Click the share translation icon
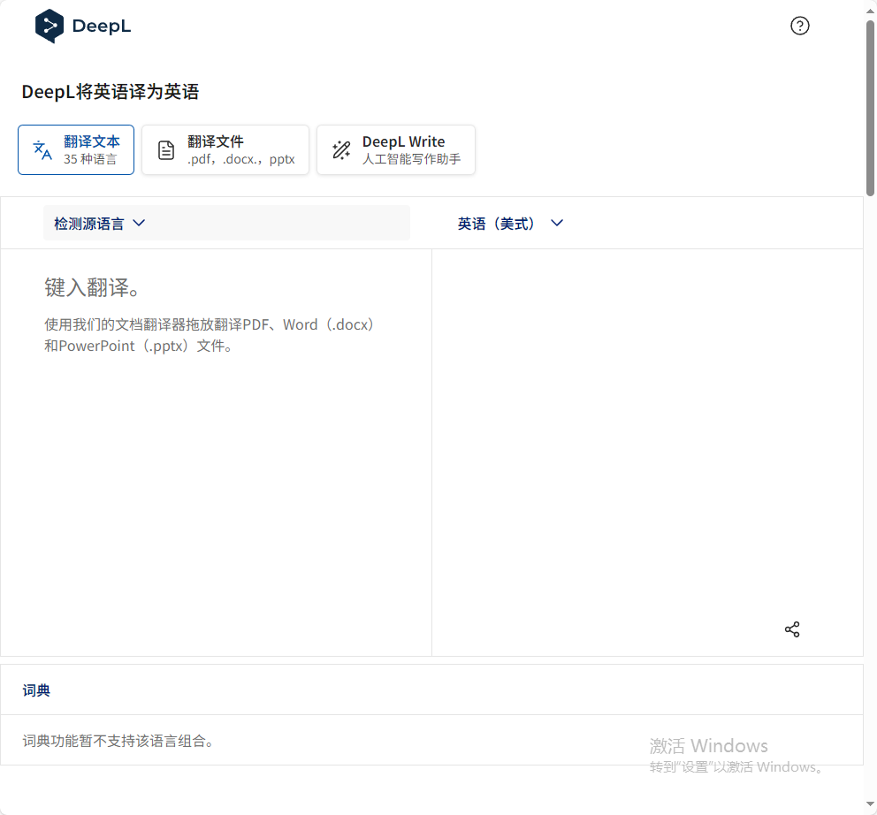 pyautogui.click(x=792, y=629)
